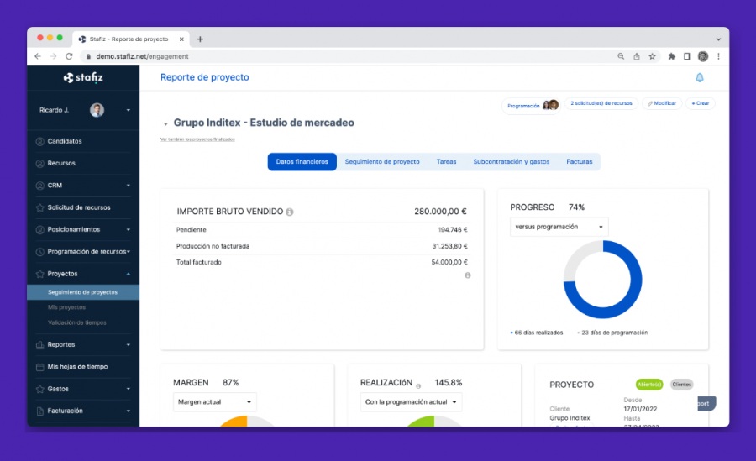Click the Posicionamientos sidebar icon

click(x=40, y=229)
